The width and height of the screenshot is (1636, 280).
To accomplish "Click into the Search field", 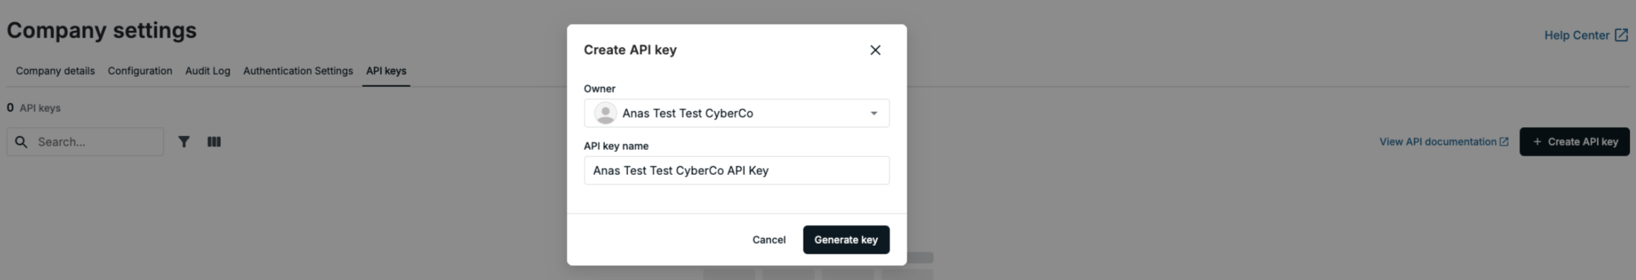I will pyautogui.click(x=85, y=142).
